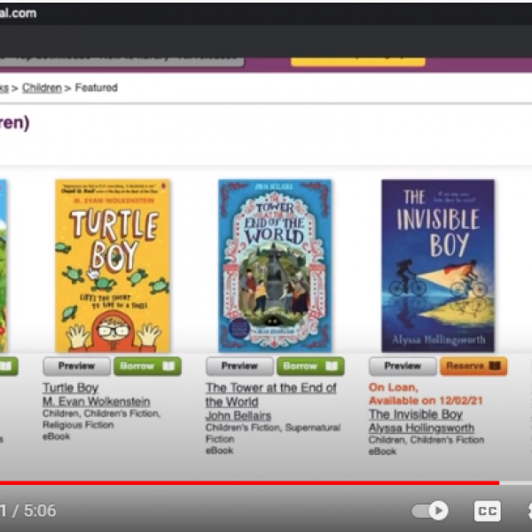
Task: Click eBook label under Turtle Boy
Action: click(57, 436)
